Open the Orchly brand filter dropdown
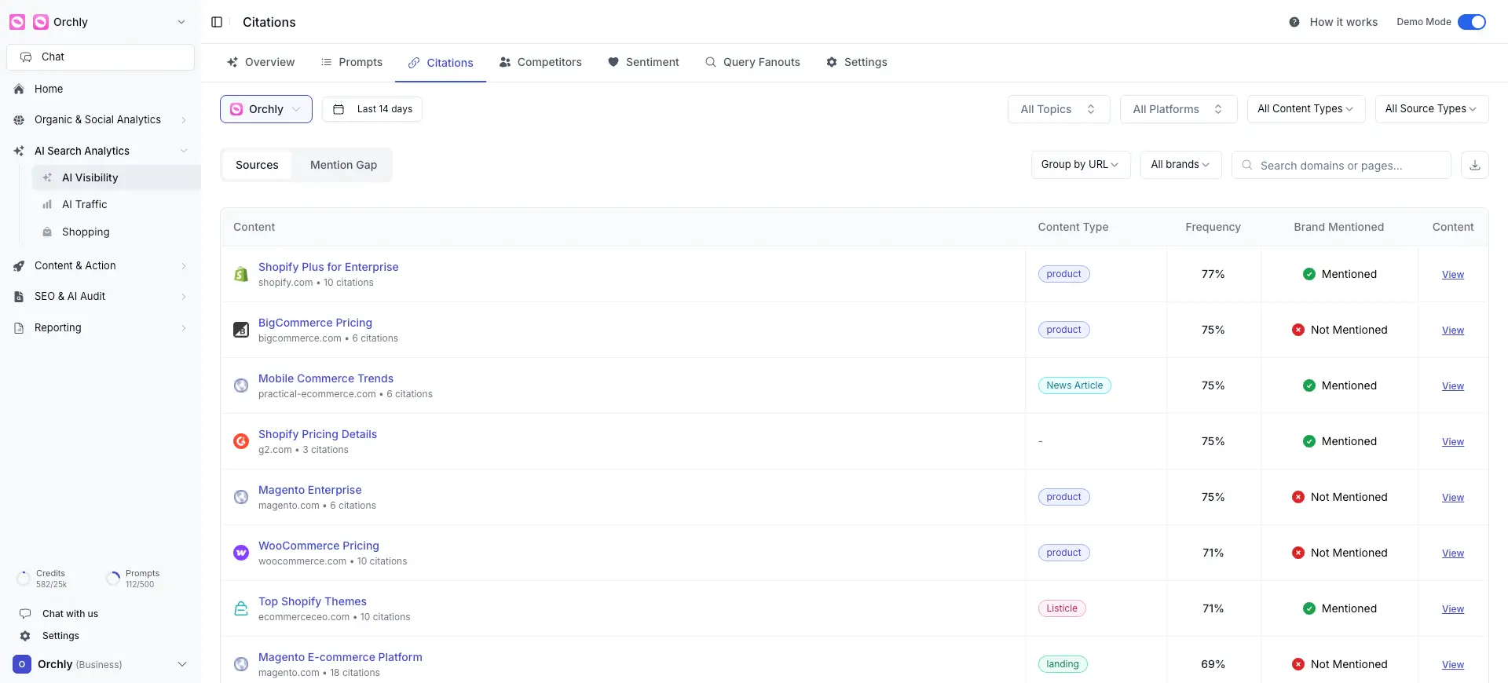The image size is (1508, 683). tap(266, 109)
